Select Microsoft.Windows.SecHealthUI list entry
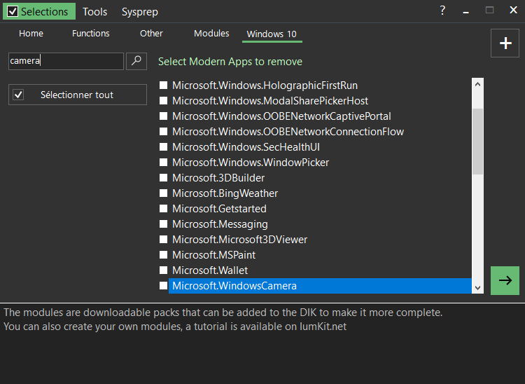The image size is (525, 384). point(246,147)
